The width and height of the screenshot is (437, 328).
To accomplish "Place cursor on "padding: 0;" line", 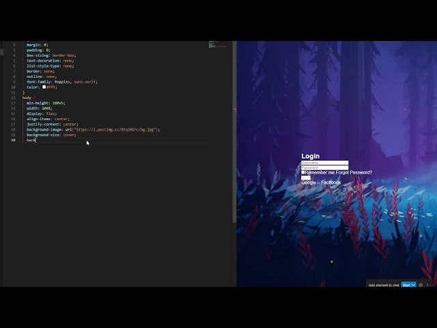I will [x=38, y=50].
